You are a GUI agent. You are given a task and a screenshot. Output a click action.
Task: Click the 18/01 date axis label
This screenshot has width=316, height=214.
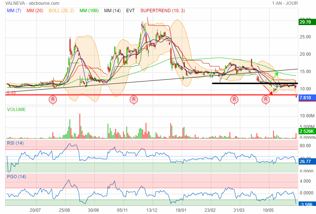181,210
